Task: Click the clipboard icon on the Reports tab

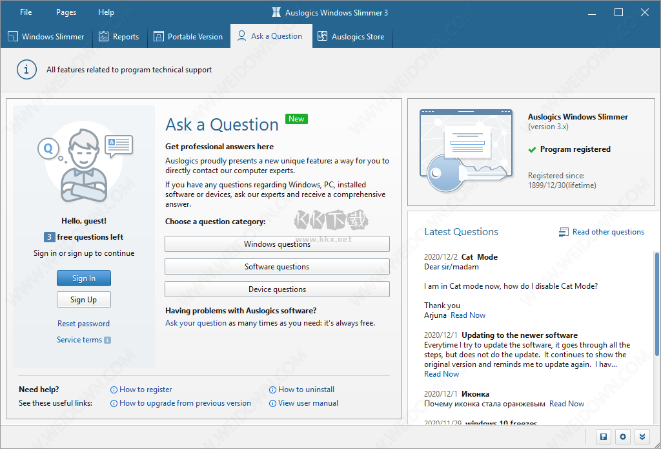Action: click(103, 36)
